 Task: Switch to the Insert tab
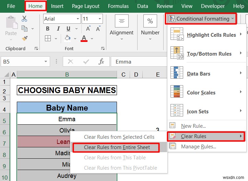[x=57, y=6]
